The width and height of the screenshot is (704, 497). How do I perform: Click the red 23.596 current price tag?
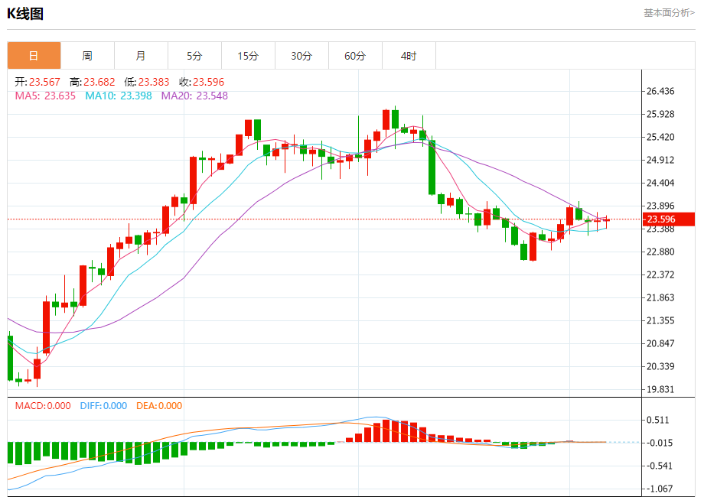pyautogui.click(x=669, y=219)
